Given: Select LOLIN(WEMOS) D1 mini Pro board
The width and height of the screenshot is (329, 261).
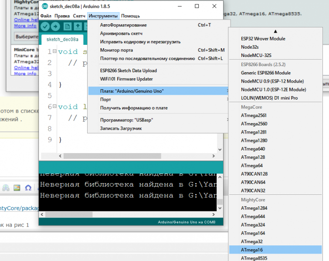Looking at the screenshot, I should [275, 98].
